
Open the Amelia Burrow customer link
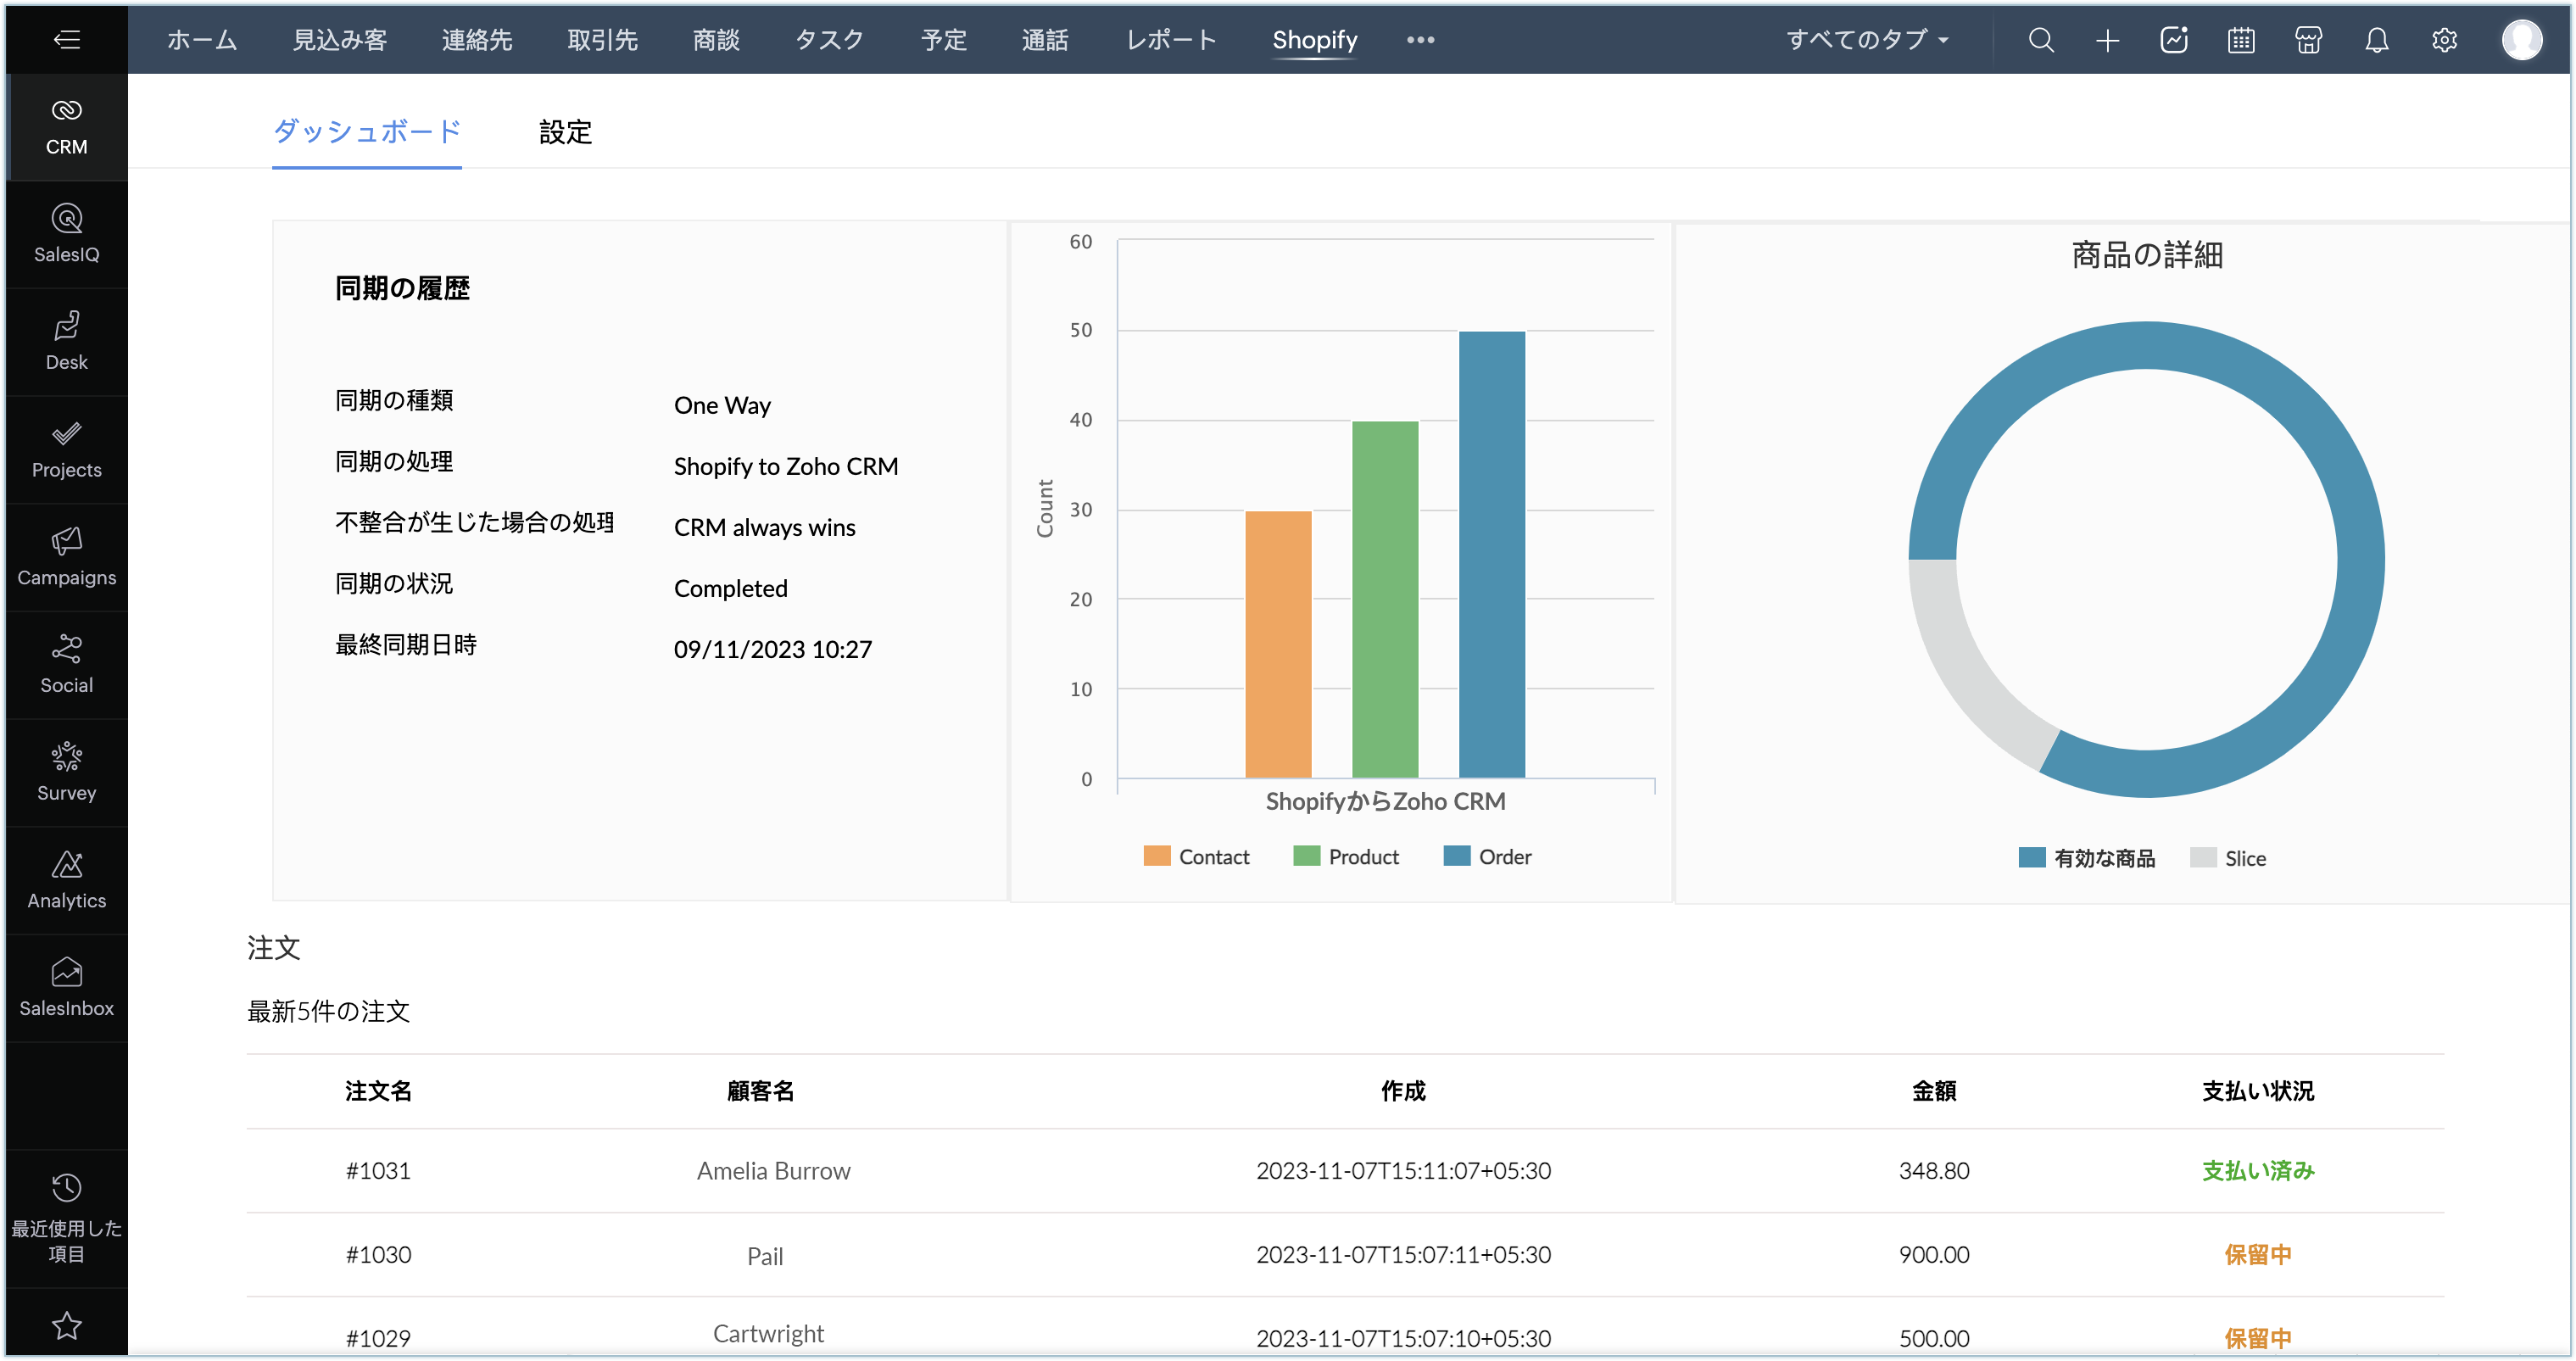click(773, 1170)
